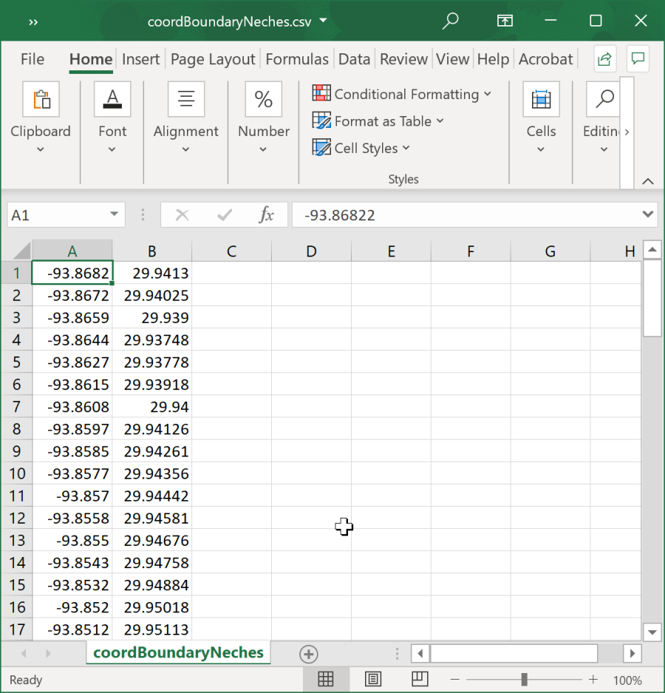Select the coordBoundaryNeches sheet tab

click(178, 653)
